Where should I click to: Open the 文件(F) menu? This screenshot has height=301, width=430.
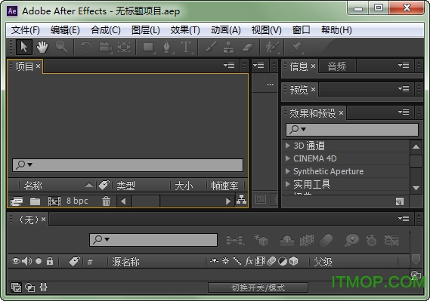[x=25, y=30]
